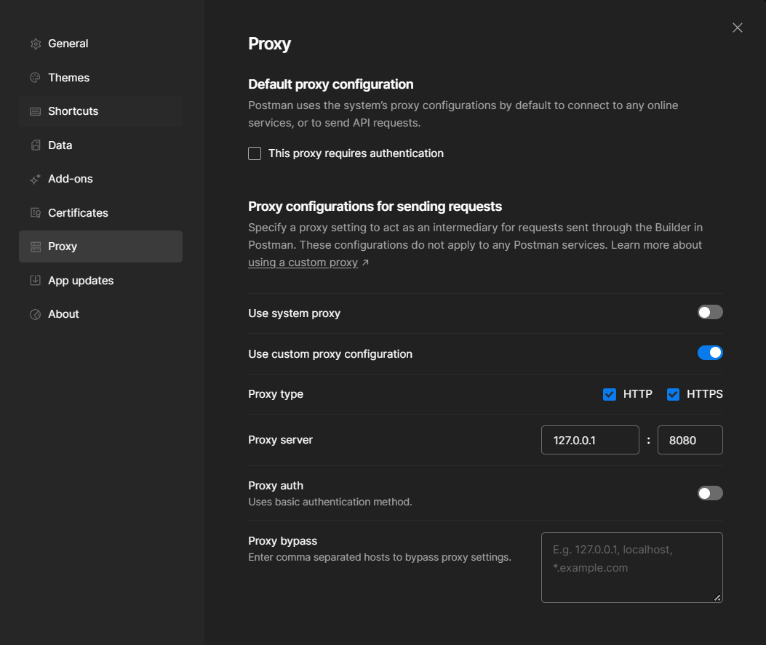Click the 'Proxy auth' label
The image size is (766, 645).
(276, 486)
